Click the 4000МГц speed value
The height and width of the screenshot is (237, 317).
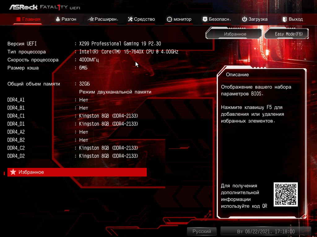(89, 60)
